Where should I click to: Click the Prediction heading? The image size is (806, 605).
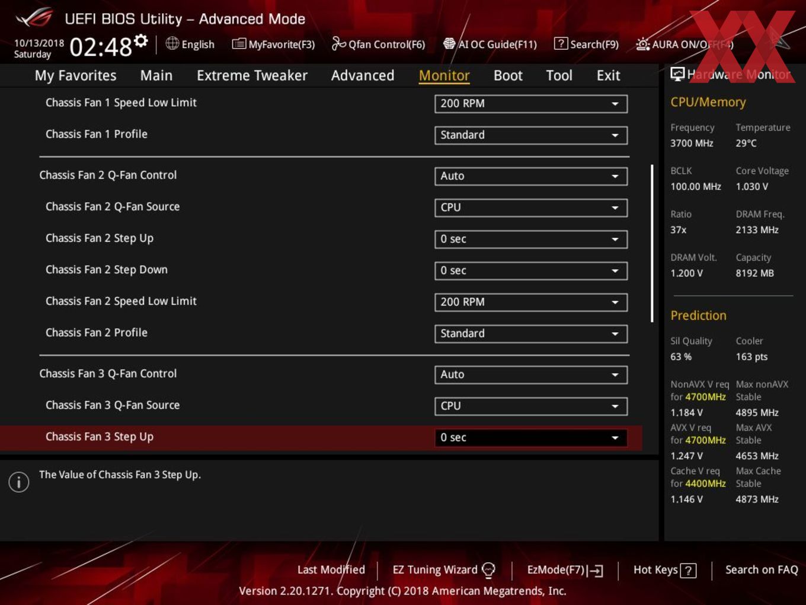pyautogui.click(x=698, y=316)
